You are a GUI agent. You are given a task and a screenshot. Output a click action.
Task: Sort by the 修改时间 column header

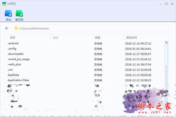click(x=131, y=37)
